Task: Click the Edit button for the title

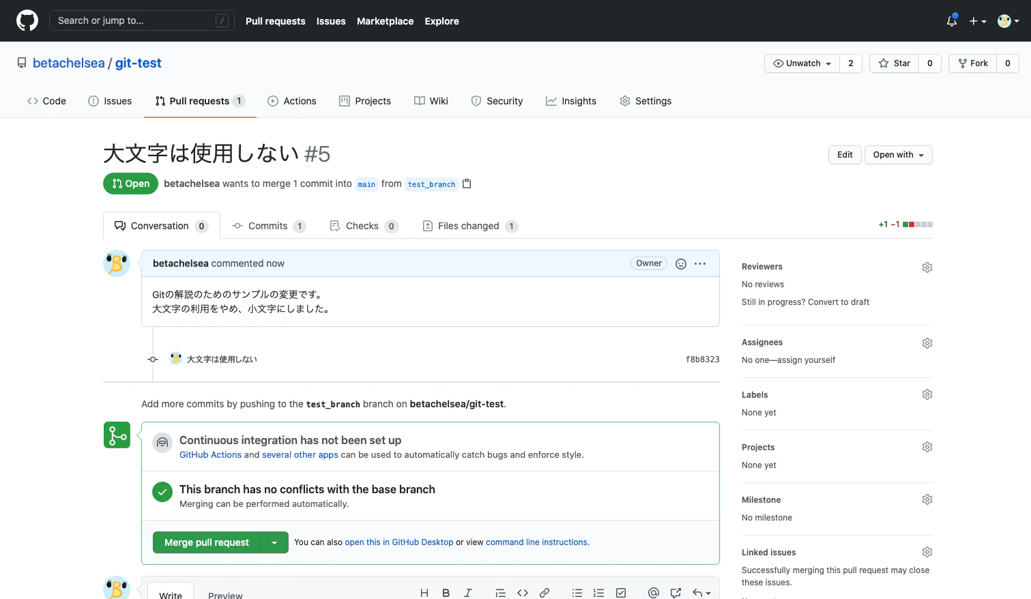Action: (x=845, y=155)
